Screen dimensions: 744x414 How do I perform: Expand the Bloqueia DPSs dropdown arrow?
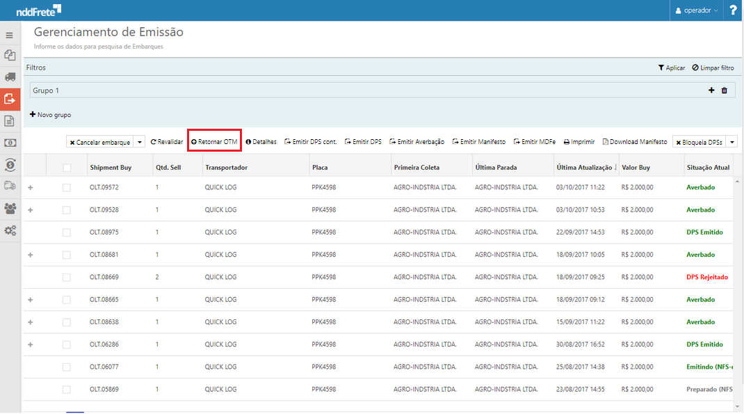pyautogui.click(x=731, y=142)
